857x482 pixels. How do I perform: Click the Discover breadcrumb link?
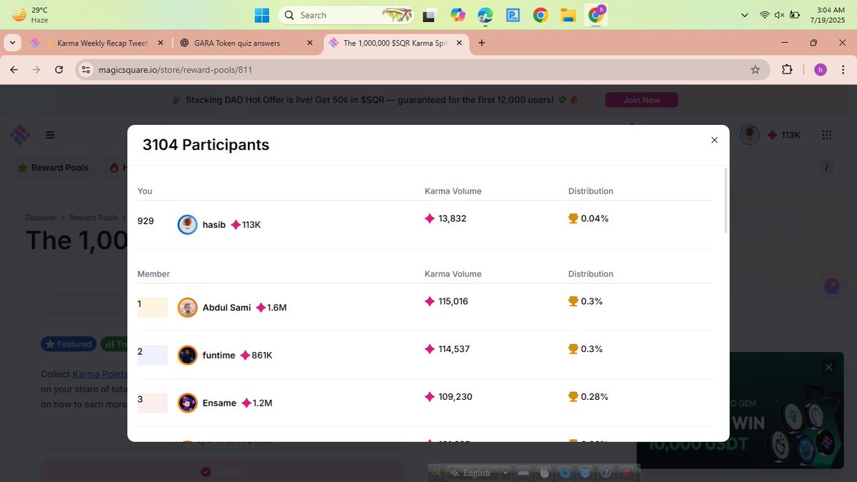pos(41,217)
